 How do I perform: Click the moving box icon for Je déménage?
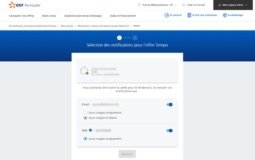pos(225,15)
